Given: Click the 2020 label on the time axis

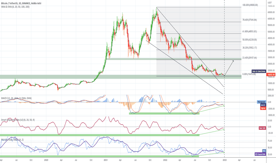Looking at the screenshot, I should coord(46,160).
